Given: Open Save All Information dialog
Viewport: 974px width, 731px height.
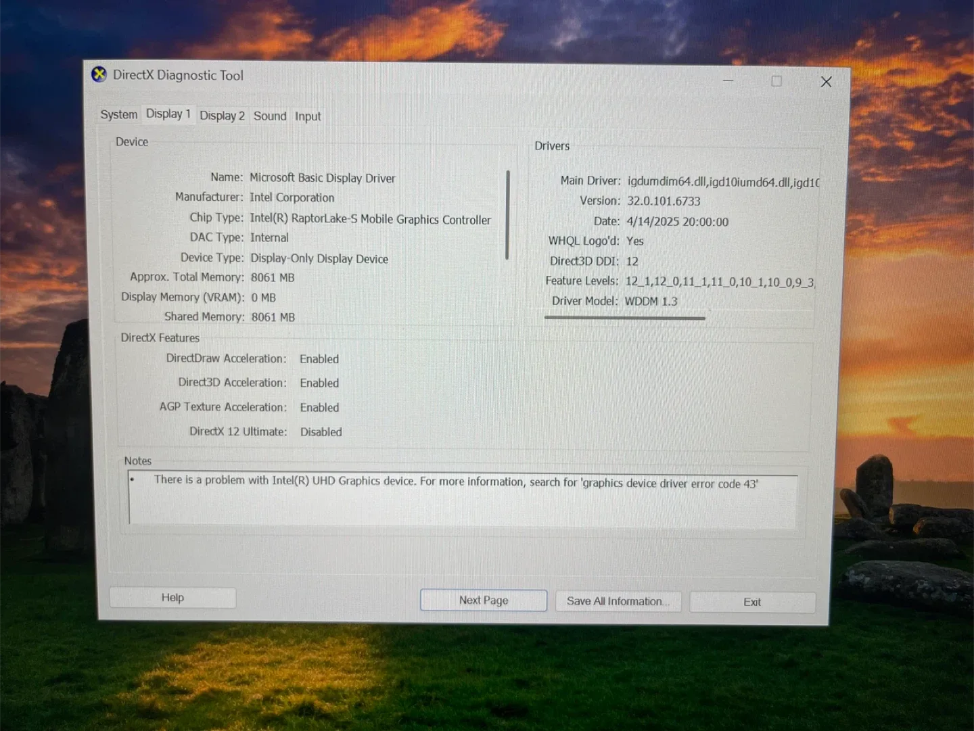Looking at the screenshot, I should click(618, 601).
